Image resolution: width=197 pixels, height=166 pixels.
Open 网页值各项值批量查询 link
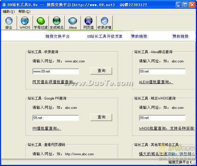point(54,82)
